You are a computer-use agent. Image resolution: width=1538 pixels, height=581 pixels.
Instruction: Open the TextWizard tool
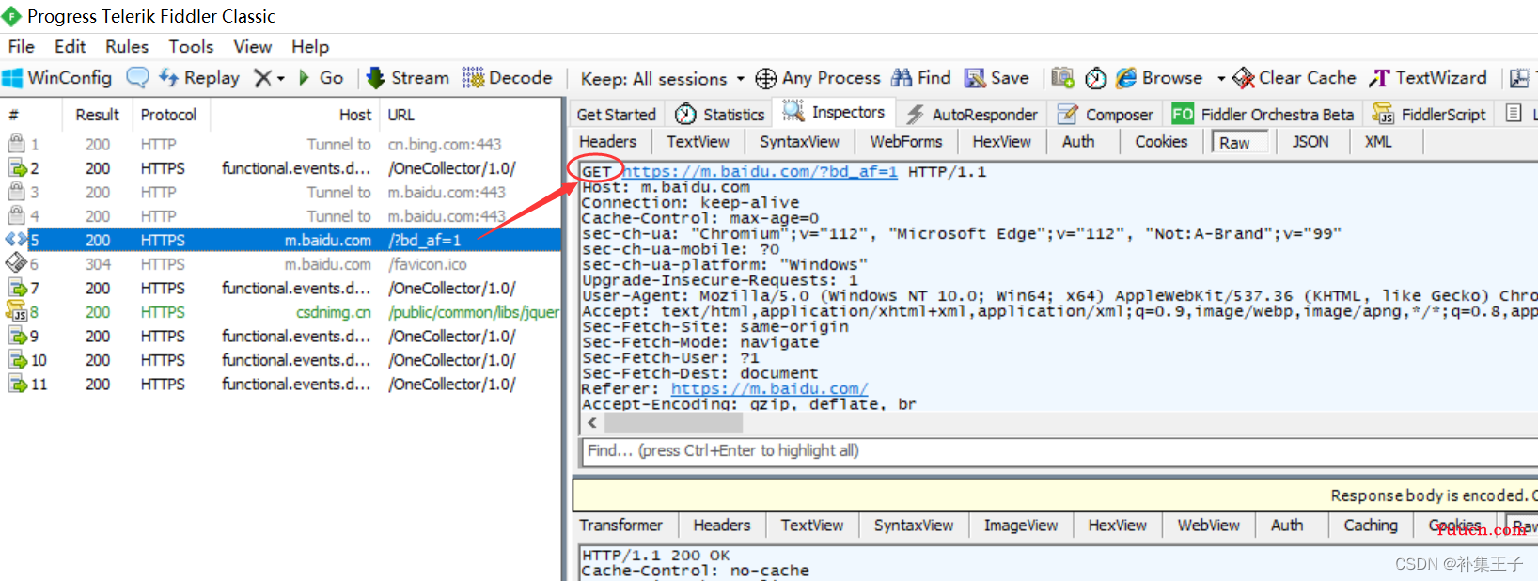click(x=1428, y=78)
